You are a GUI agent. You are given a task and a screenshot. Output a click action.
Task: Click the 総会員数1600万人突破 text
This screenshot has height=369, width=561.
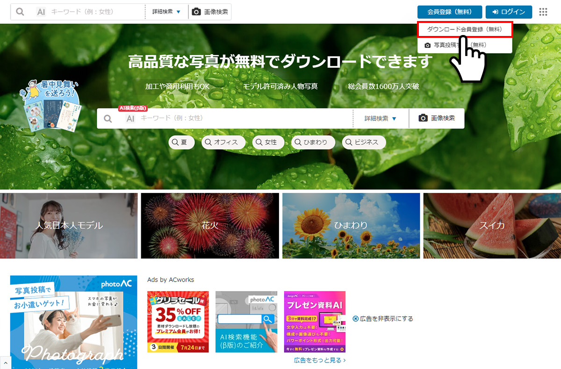click(383, 86)
